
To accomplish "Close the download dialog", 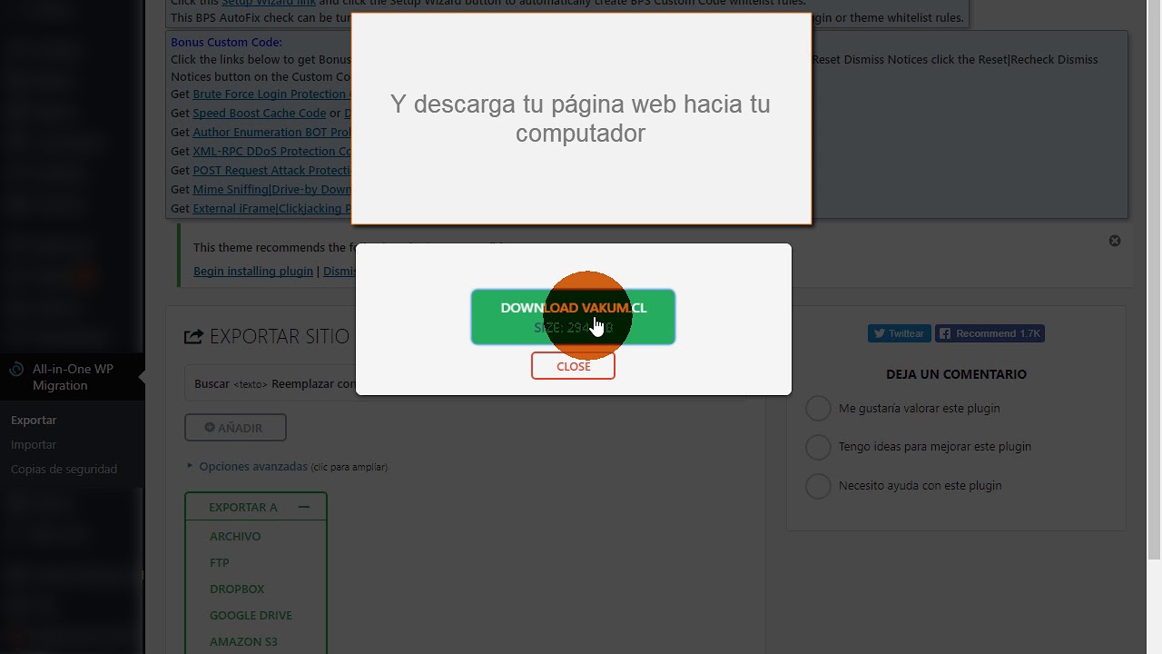I will click(x=573, y=366).
